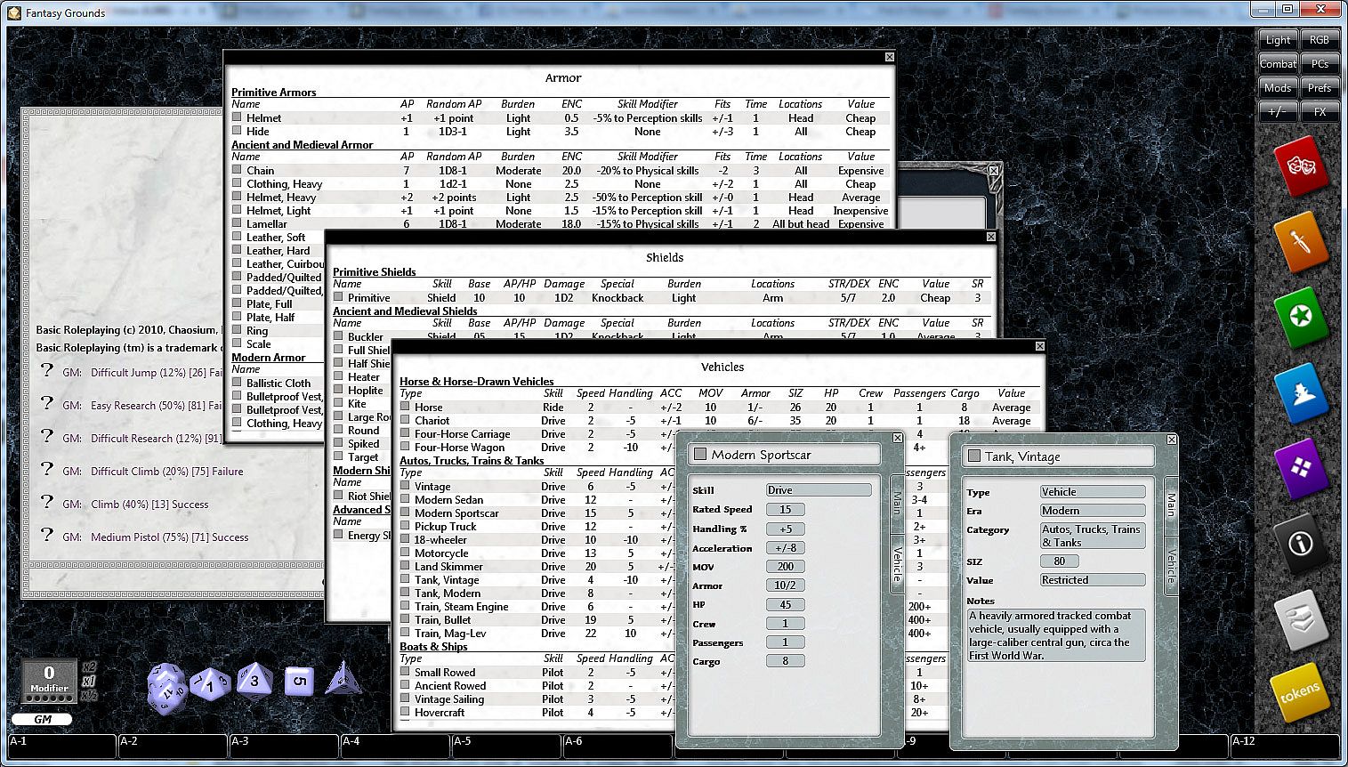Screen dimensions: 1348x767
Task: Click the FX button
Action: (x=1320, y=112)
